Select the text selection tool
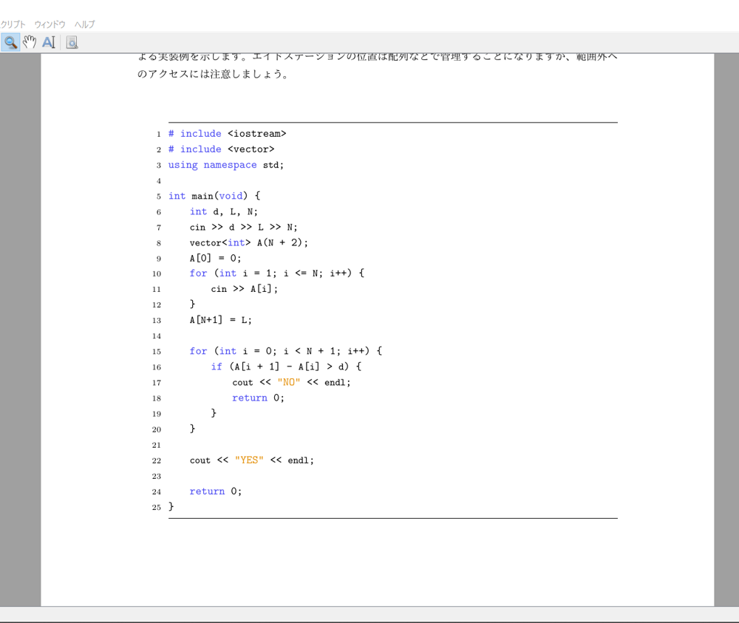Viewport: 739px width, 623px height. pos(49,42)
